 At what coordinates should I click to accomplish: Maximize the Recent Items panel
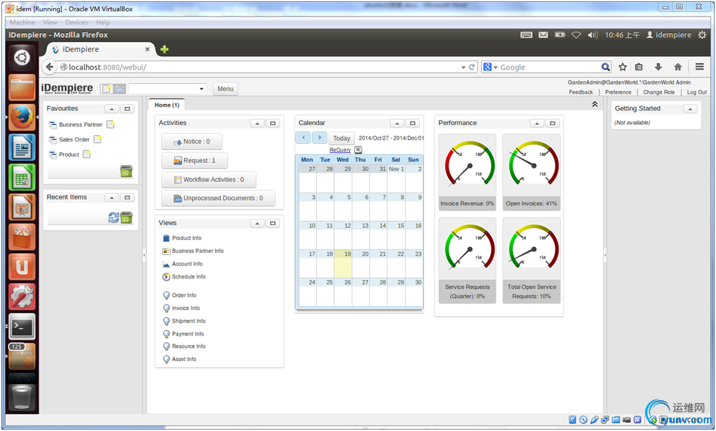[127, 197]
